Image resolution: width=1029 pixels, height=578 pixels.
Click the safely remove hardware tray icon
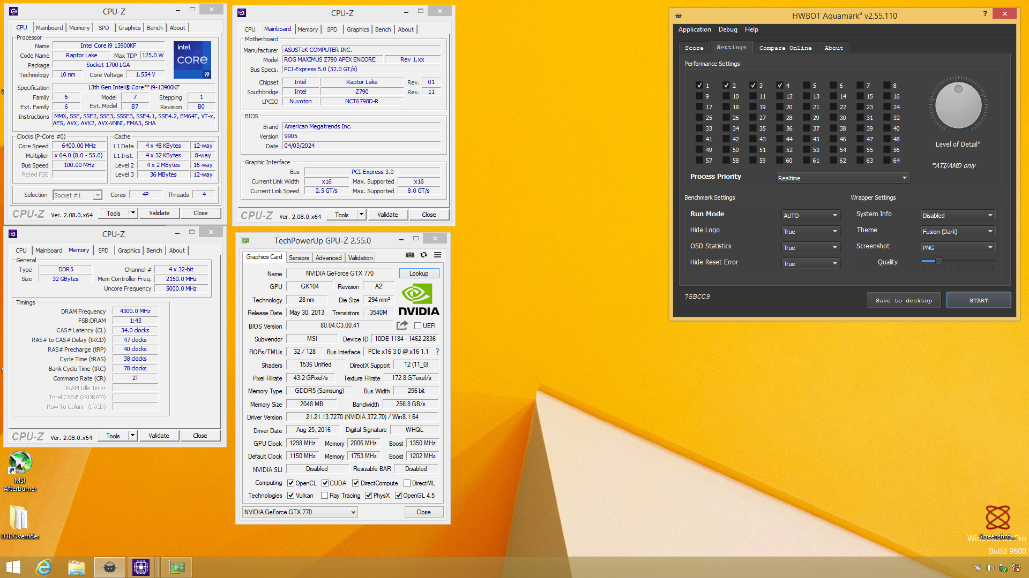pos(1003,568)
